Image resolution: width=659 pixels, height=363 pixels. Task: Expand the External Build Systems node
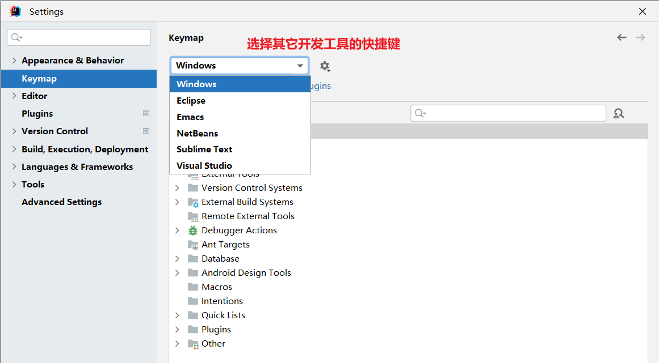click(177, 202)
